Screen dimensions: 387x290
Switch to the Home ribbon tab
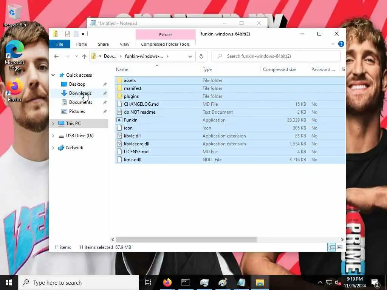click(x=81, y=44)
